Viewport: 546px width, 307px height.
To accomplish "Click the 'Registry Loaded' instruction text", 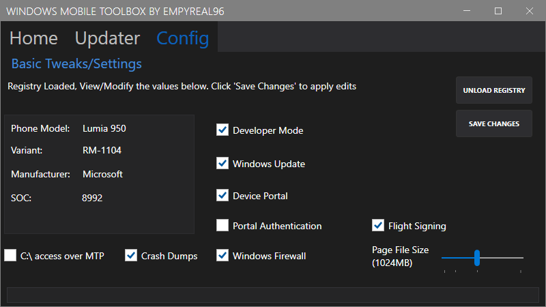I will pos(182,87).
